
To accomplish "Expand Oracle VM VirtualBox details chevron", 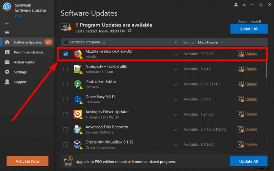I will (x=176, y=145).
